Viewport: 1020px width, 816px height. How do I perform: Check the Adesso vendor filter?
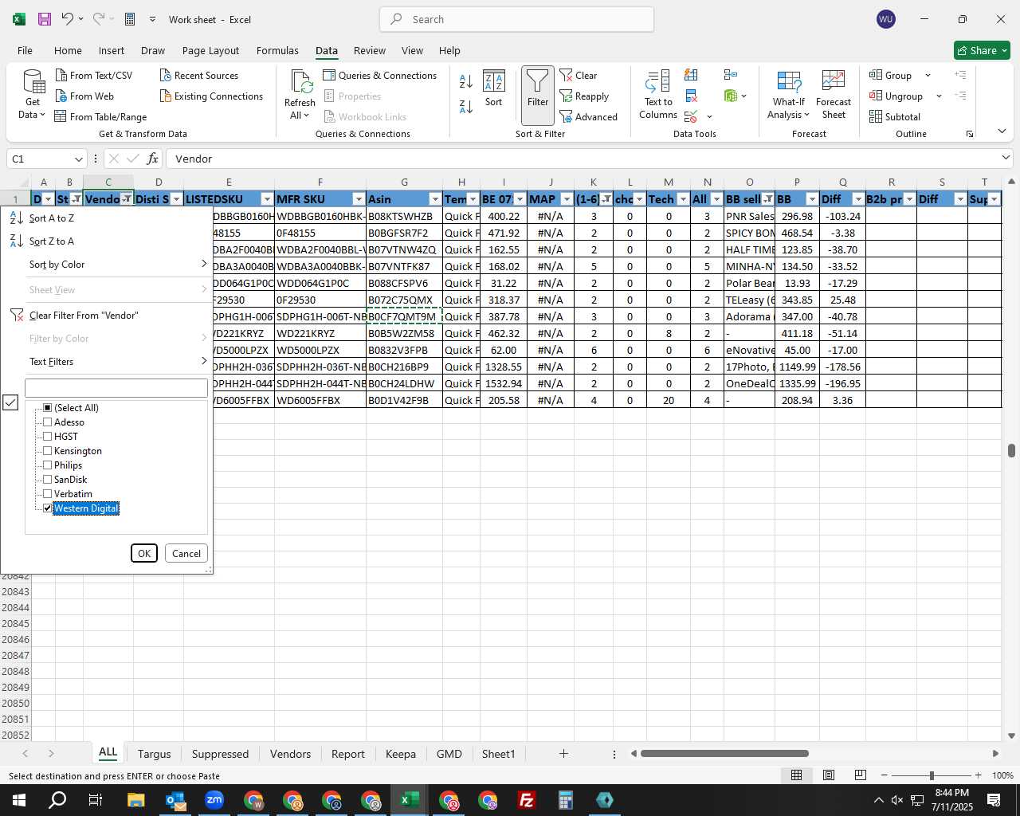[48, 422]
